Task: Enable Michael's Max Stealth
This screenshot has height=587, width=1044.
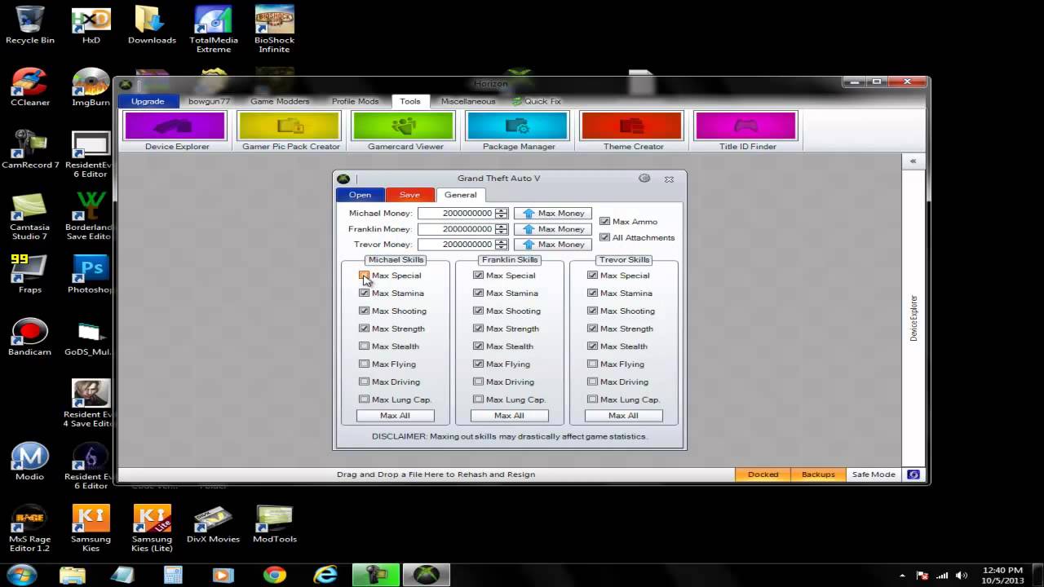Action: pos(364,346)
